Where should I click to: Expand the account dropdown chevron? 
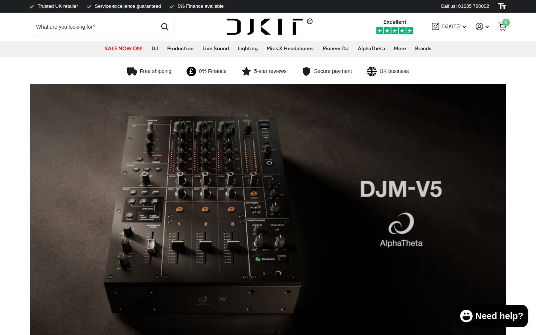[487, 27]
